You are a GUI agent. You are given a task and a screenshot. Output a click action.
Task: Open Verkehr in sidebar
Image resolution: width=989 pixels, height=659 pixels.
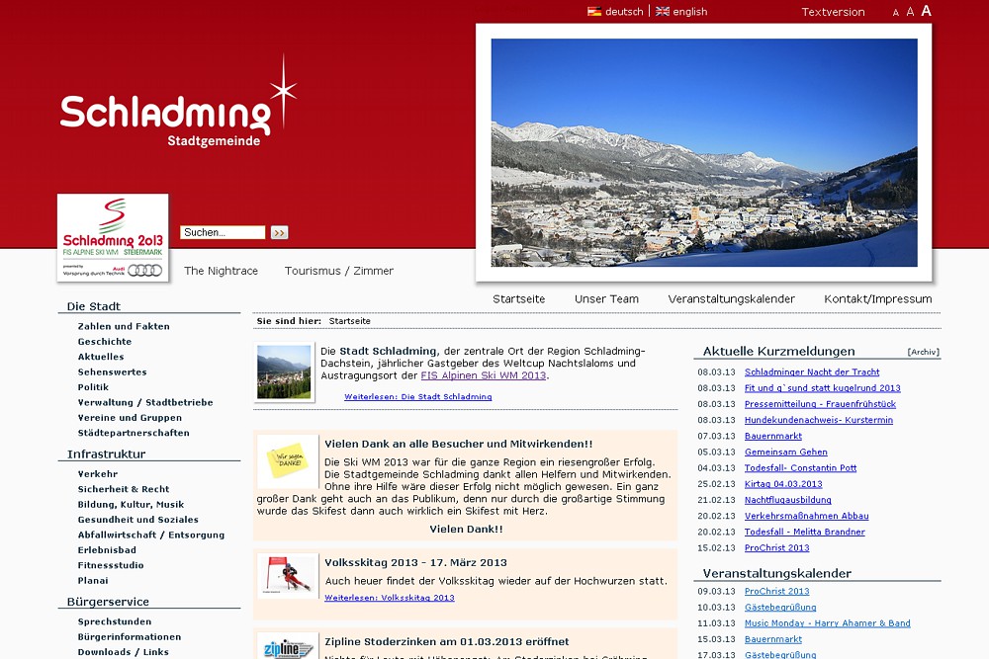click(98, 474)
